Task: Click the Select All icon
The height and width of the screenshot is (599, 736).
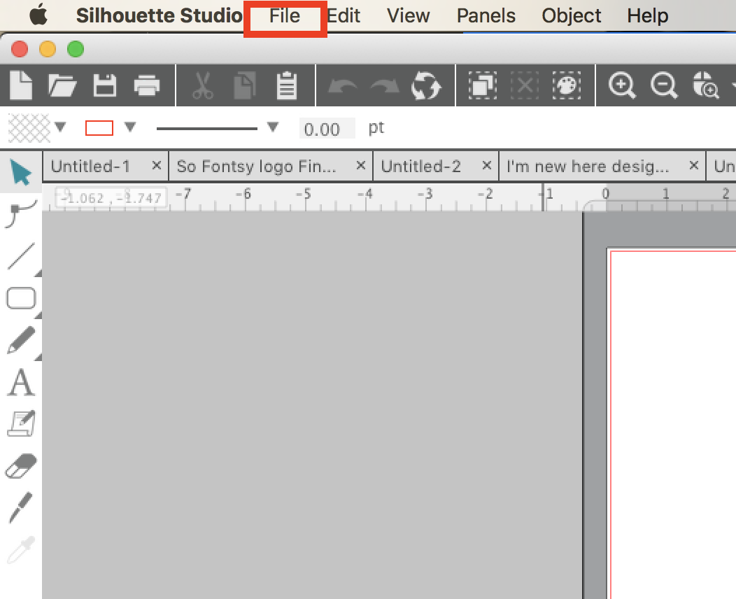Action: (483, 85)
